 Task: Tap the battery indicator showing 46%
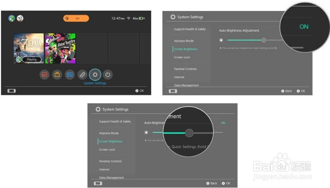pos(138,18)
